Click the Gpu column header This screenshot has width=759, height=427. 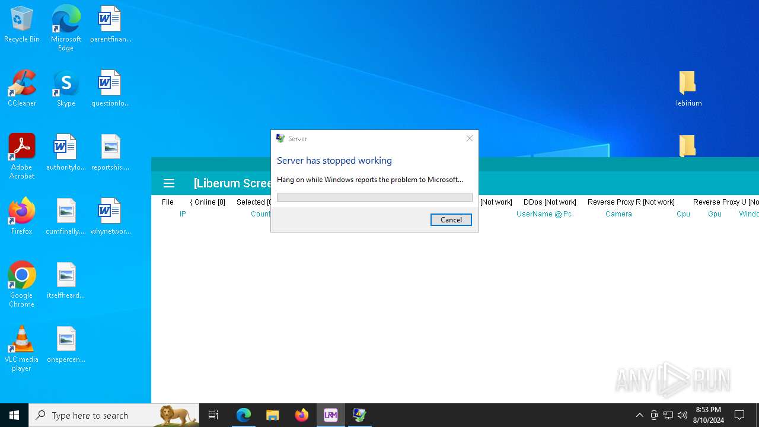click(x=715, y=214)
